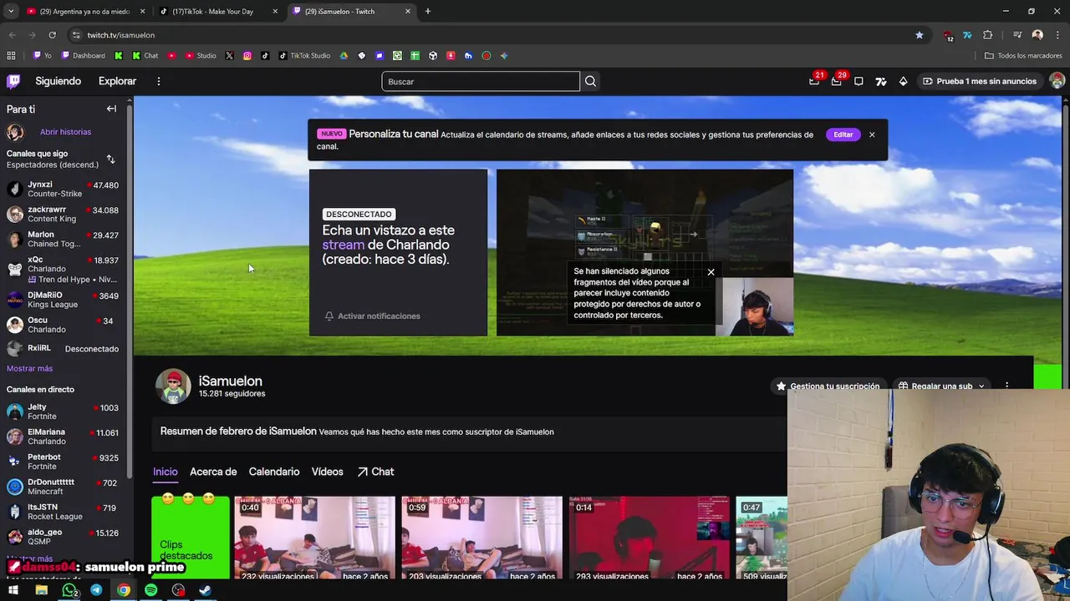The image size is (1070, 601).
Task: Go to Explorar page
Action: [x=117, y=81]
